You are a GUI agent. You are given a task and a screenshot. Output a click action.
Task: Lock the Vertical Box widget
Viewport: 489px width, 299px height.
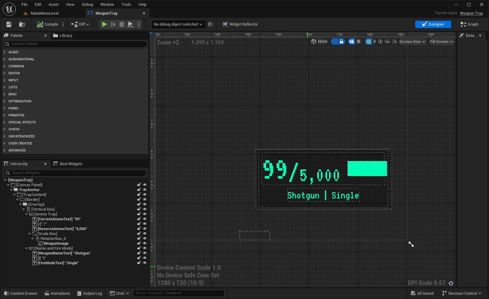(x=139, y=209)
